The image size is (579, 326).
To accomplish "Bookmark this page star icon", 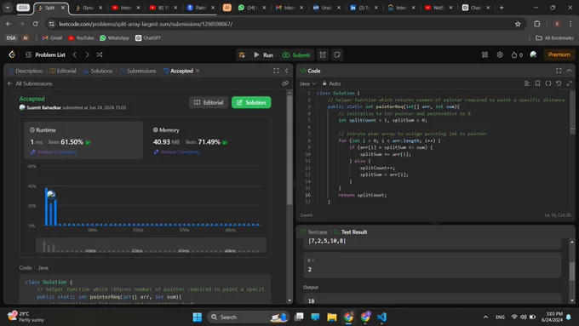I will [518, 24].
